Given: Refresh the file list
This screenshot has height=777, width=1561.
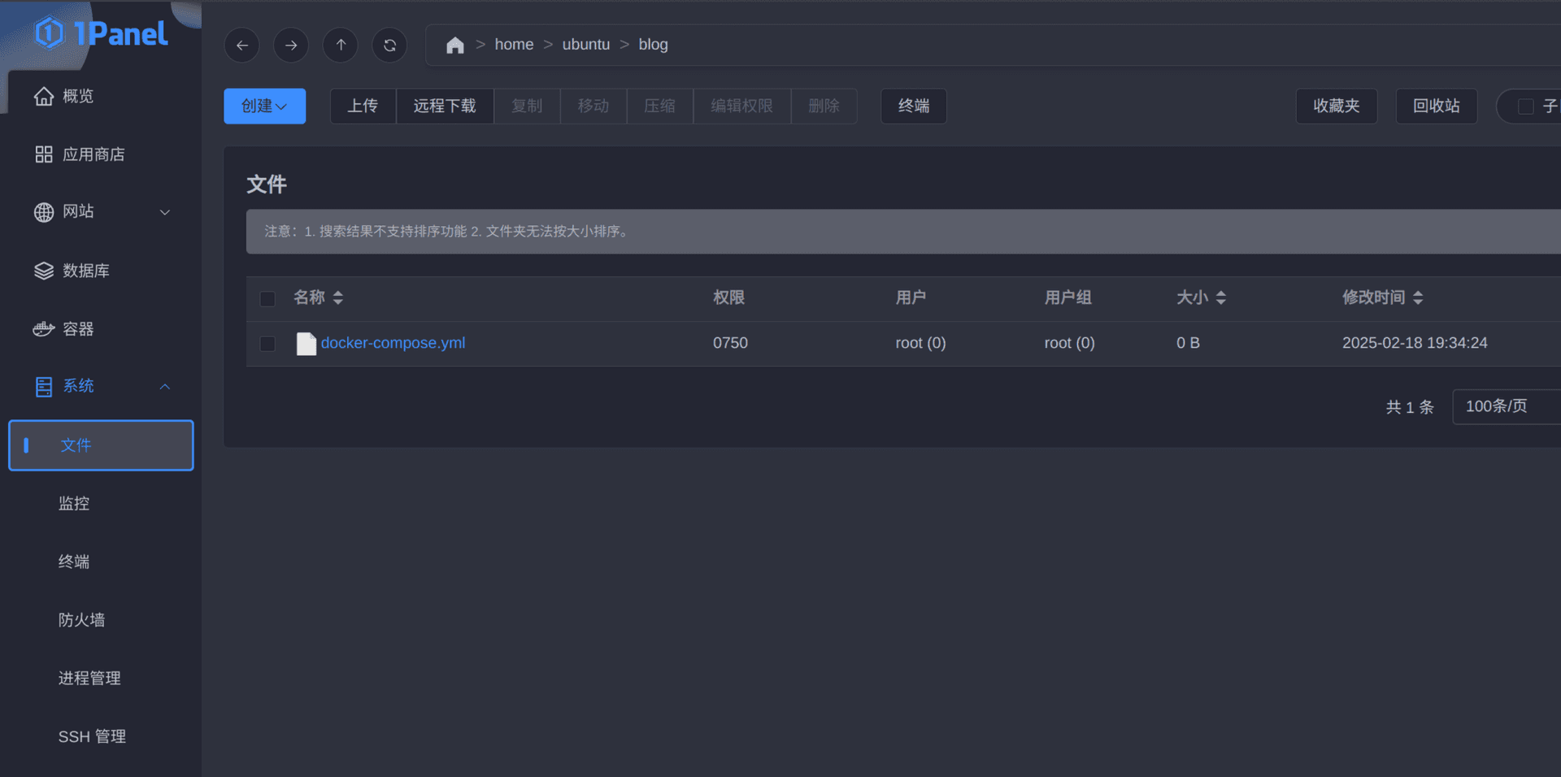Looking at the screenshot, I should tap(389, 46).
